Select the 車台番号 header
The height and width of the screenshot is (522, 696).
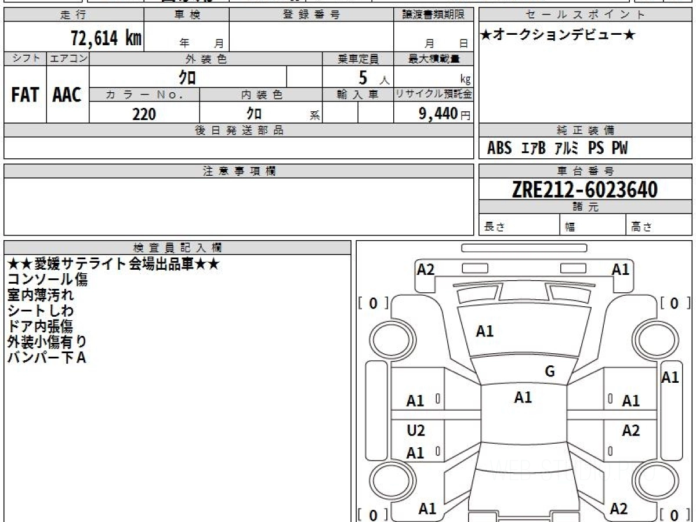(585, 171)
